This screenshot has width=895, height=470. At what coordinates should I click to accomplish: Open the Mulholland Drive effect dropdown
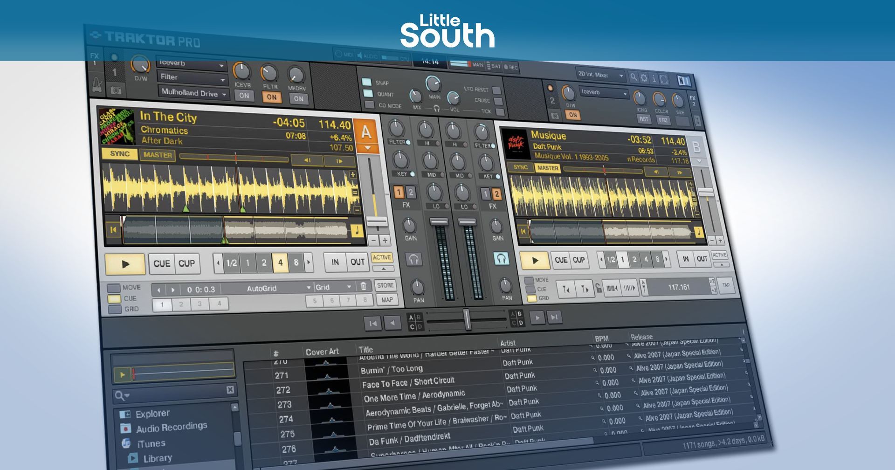193,93
